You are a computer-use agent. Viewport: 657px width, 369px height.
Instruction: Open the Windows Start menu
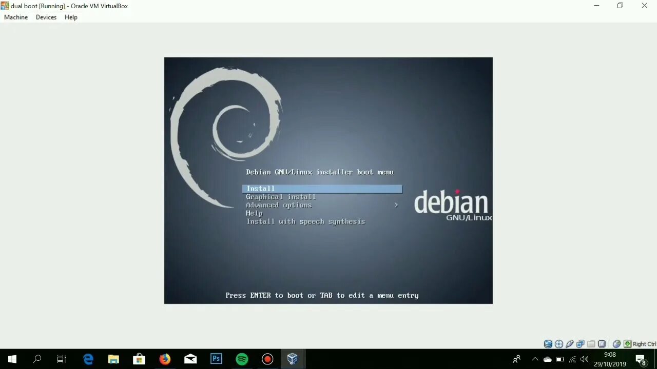(x=12, y=359)
